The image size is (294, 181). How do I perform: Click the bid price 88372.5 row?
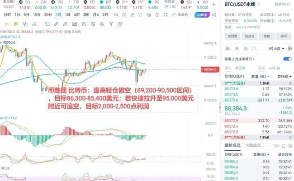coord(258,121)
